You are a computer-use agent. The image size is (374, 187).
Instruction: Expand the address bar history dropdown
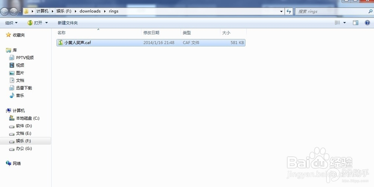point(281,11)
